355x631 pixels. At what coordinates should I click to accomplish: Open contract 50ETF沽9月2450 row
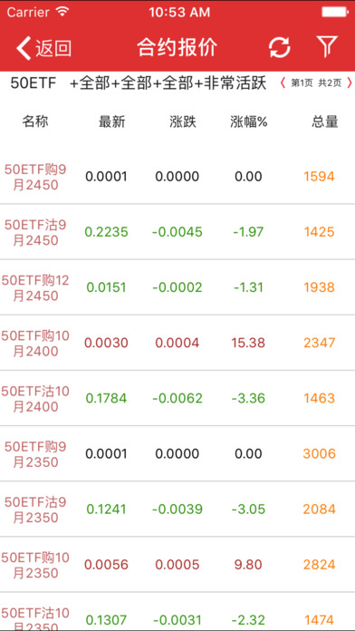(x=177, y=232)
